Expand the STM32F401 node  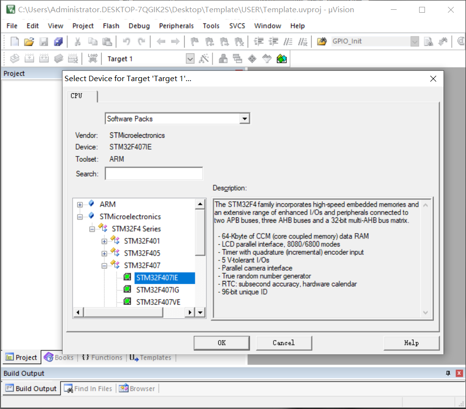[105, 241]
